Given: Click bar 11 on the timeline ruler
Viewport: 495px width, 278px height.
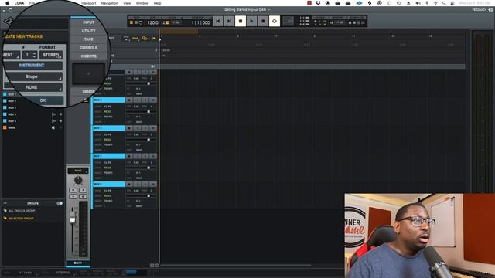Looking at the screenshot, I should 353,36.
